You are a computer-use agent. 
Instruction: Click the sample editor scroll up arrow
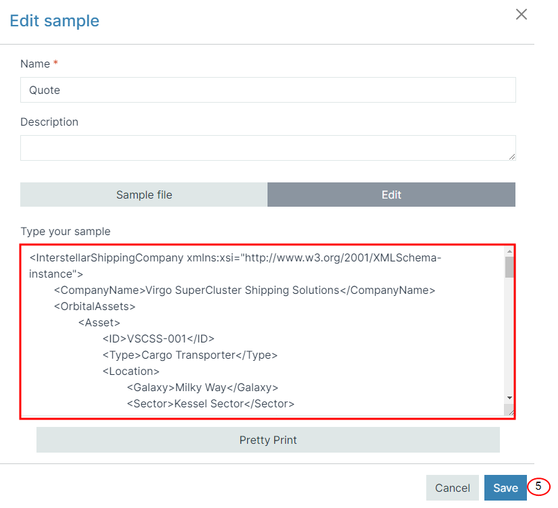pyautogui.click(x=509, y=251)
